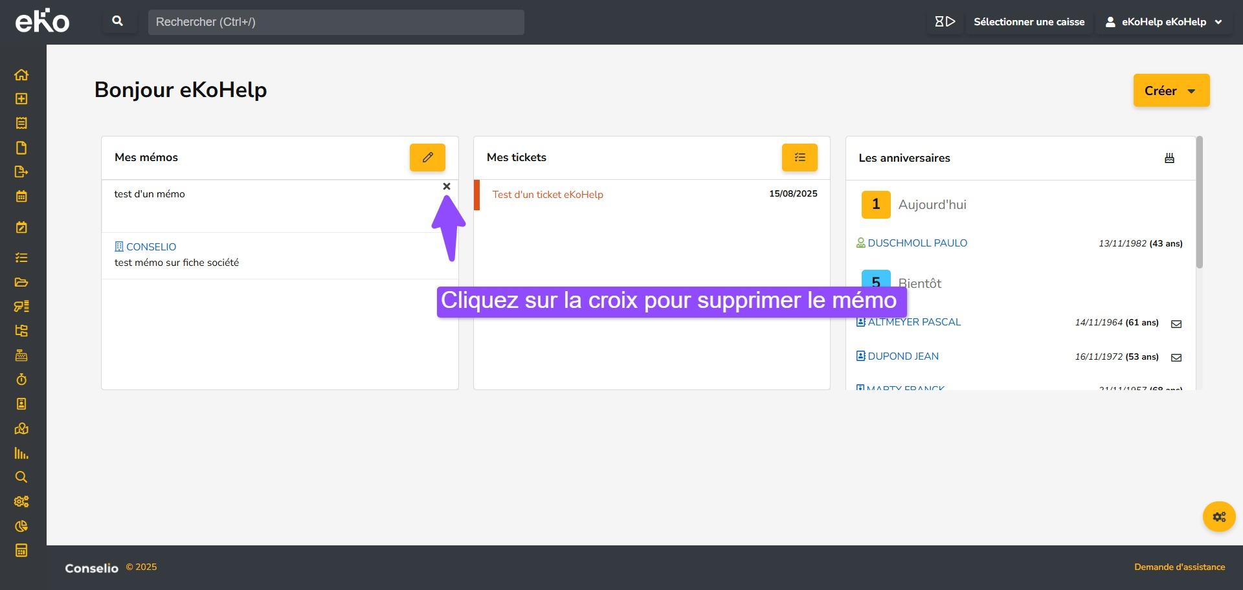
Task: Click the pencil button in Mes mémos
Action: click(427, 157)
